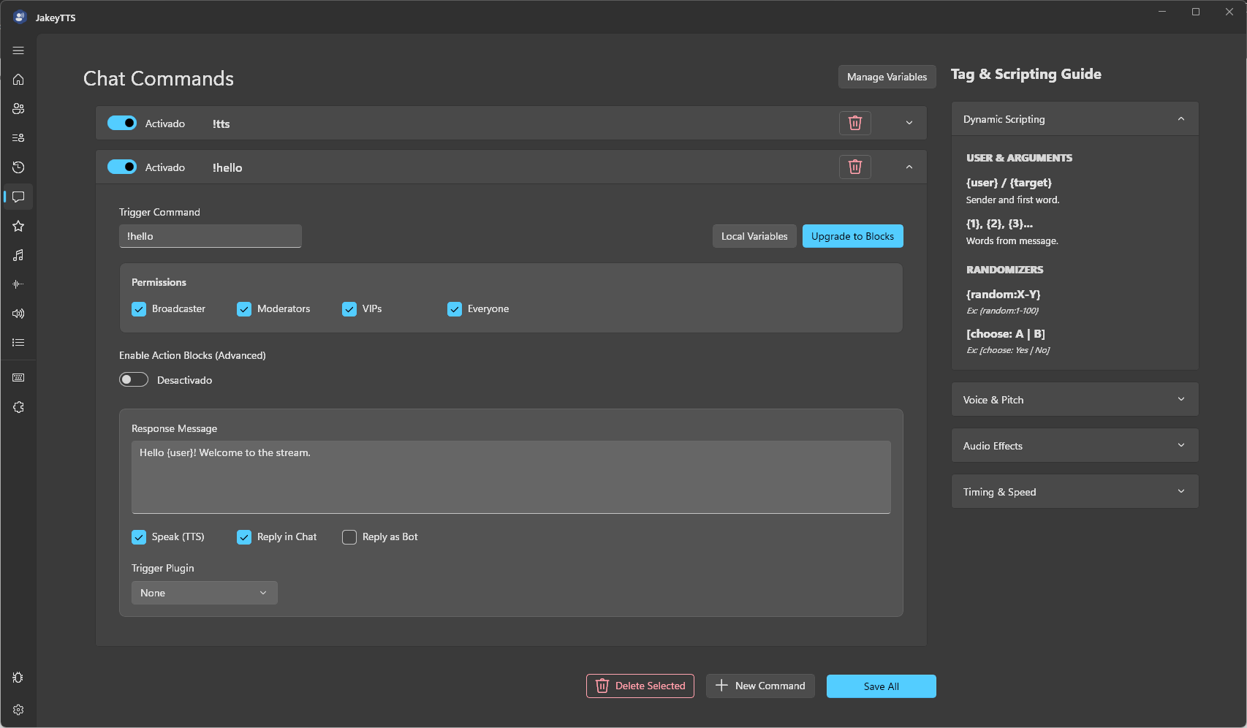Click the {random:X-Y} tag text
The width and height of the screenshot is (1247, 728).
click(x=1003, y=295)
